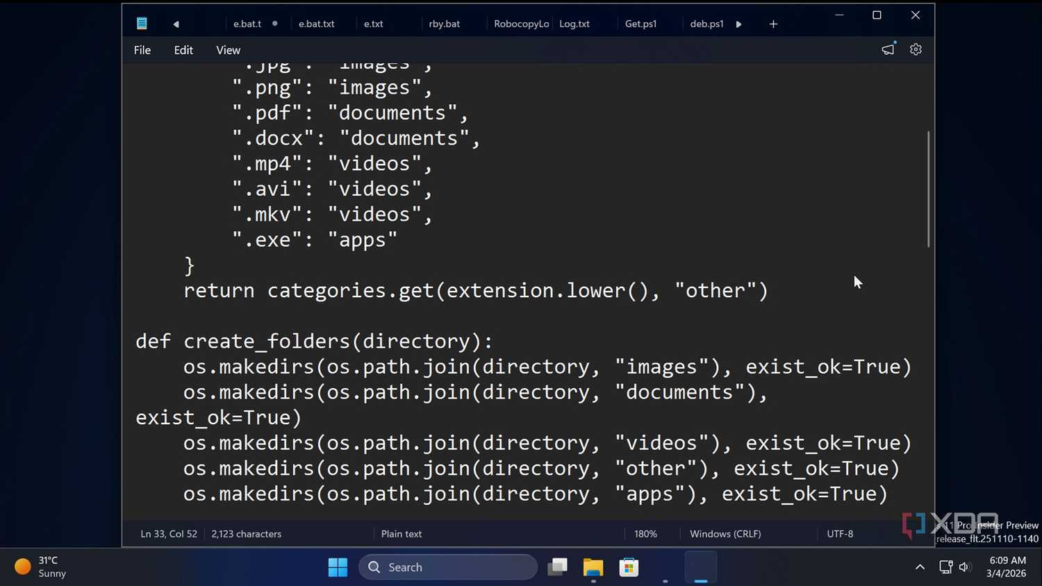Open the View menu
The image size is (1042, 586).
tap(228, 50)
